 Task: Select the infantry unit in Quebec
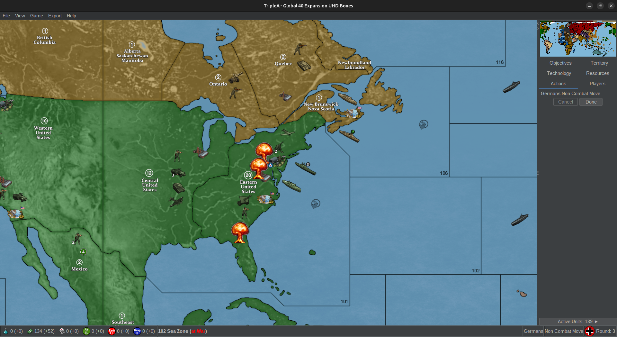pyautogui.click(x=300, y=49)
